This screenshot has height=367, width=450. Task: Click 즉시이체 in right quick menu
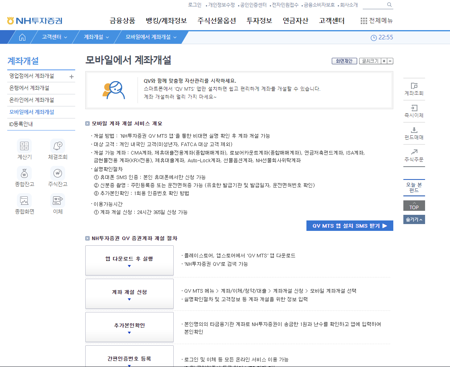click(414, 111)
